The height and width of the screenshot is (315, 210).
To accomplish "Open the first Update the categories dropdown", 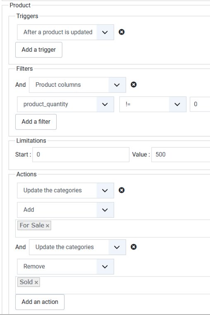I will [x=65, y=191].
